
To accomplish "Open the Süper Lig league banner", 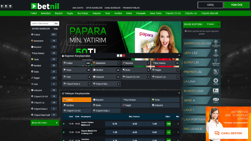I will click(x=202, y=62).
